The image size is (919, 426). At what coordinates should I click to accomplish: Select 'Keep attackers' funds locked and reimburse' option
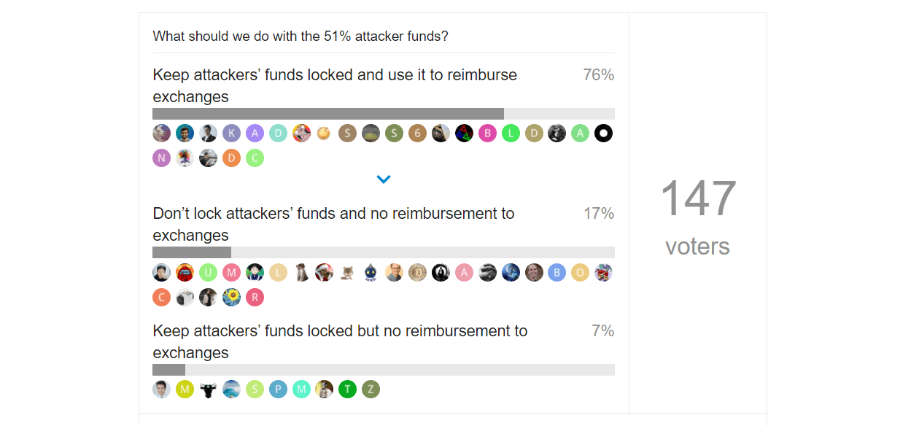(x=335, y=85)
